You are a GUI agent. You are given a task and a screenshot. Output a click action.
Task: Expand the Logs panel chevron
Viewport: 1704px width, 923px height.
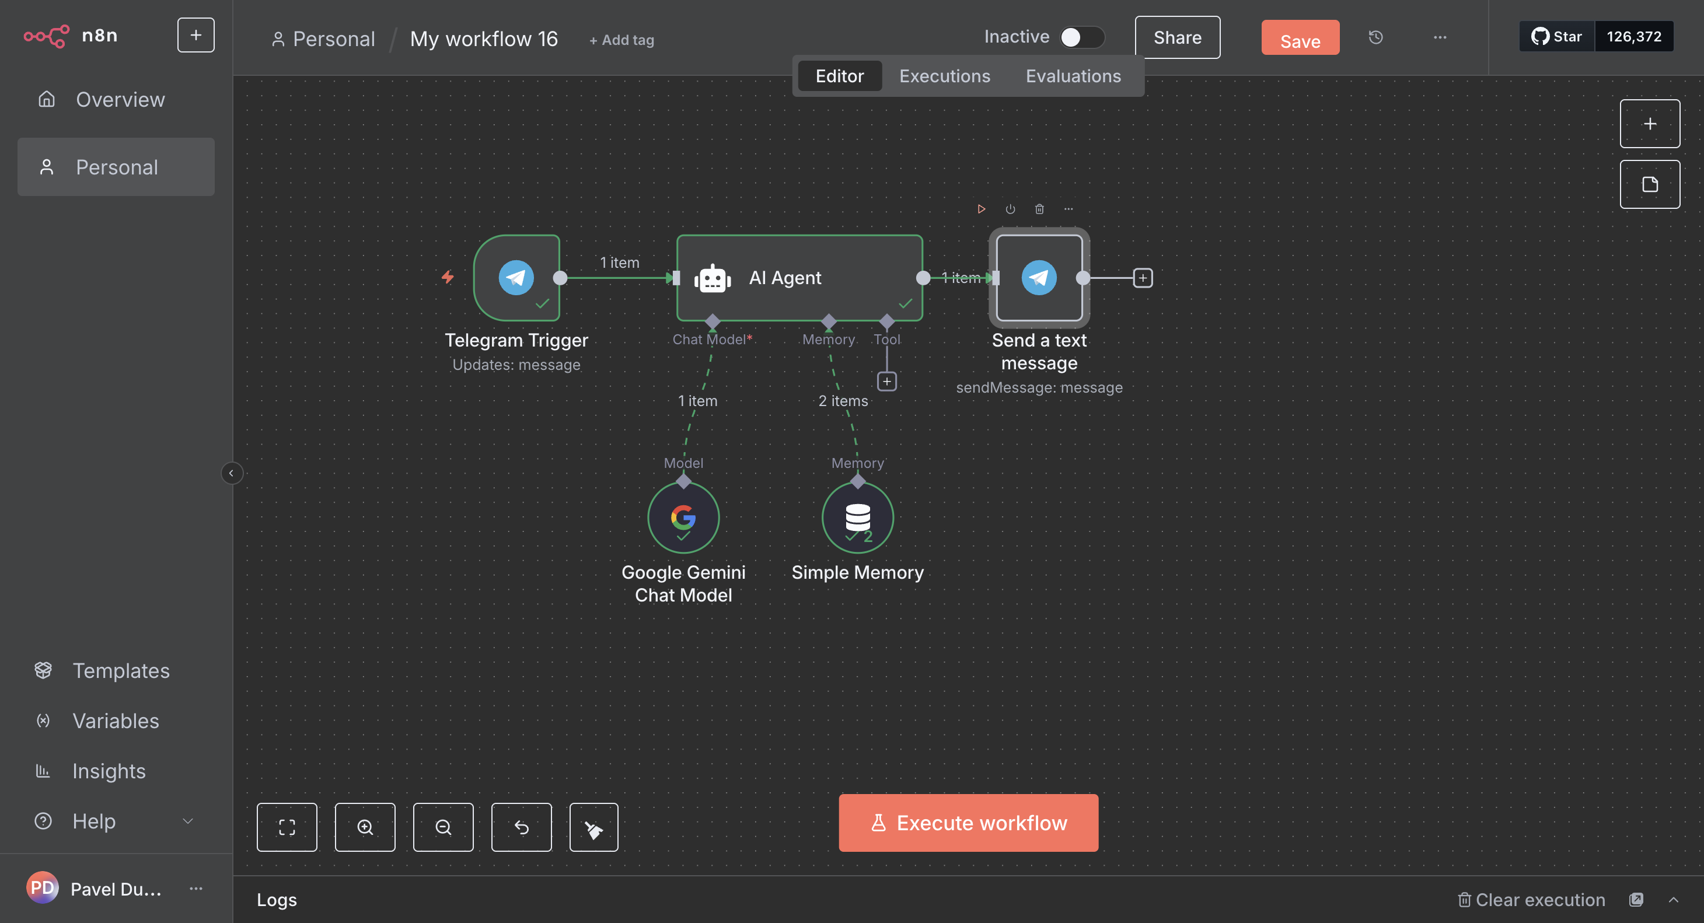pyautogui.click(x=1673, y=900)
